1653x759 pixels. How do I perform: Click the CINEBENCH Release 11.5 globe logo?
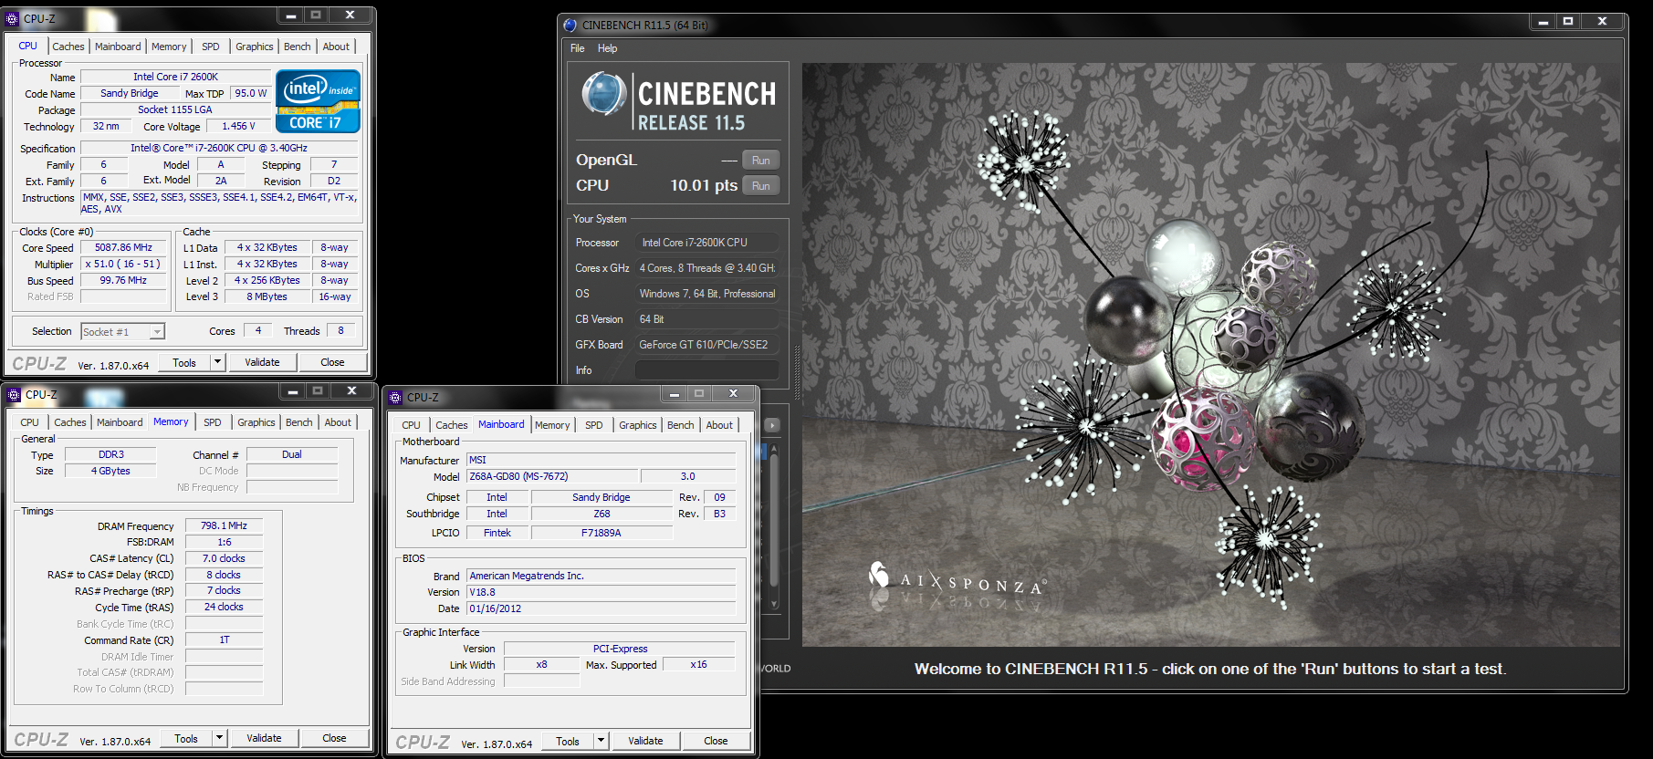603,94
